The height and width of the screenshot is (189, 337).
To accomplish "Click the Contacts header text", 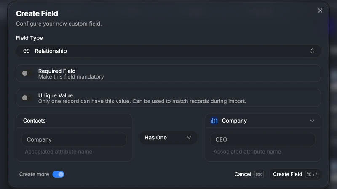I will (35, 121).
